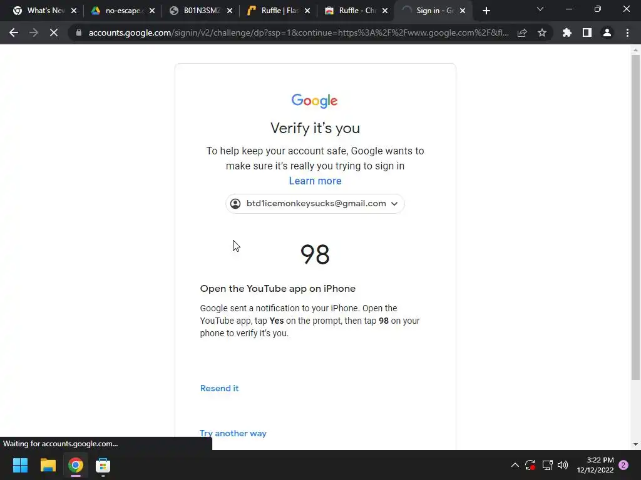The image size is (641, 480).
Task: Switch to the no-escape Drive tab
Action: [123, 11]
